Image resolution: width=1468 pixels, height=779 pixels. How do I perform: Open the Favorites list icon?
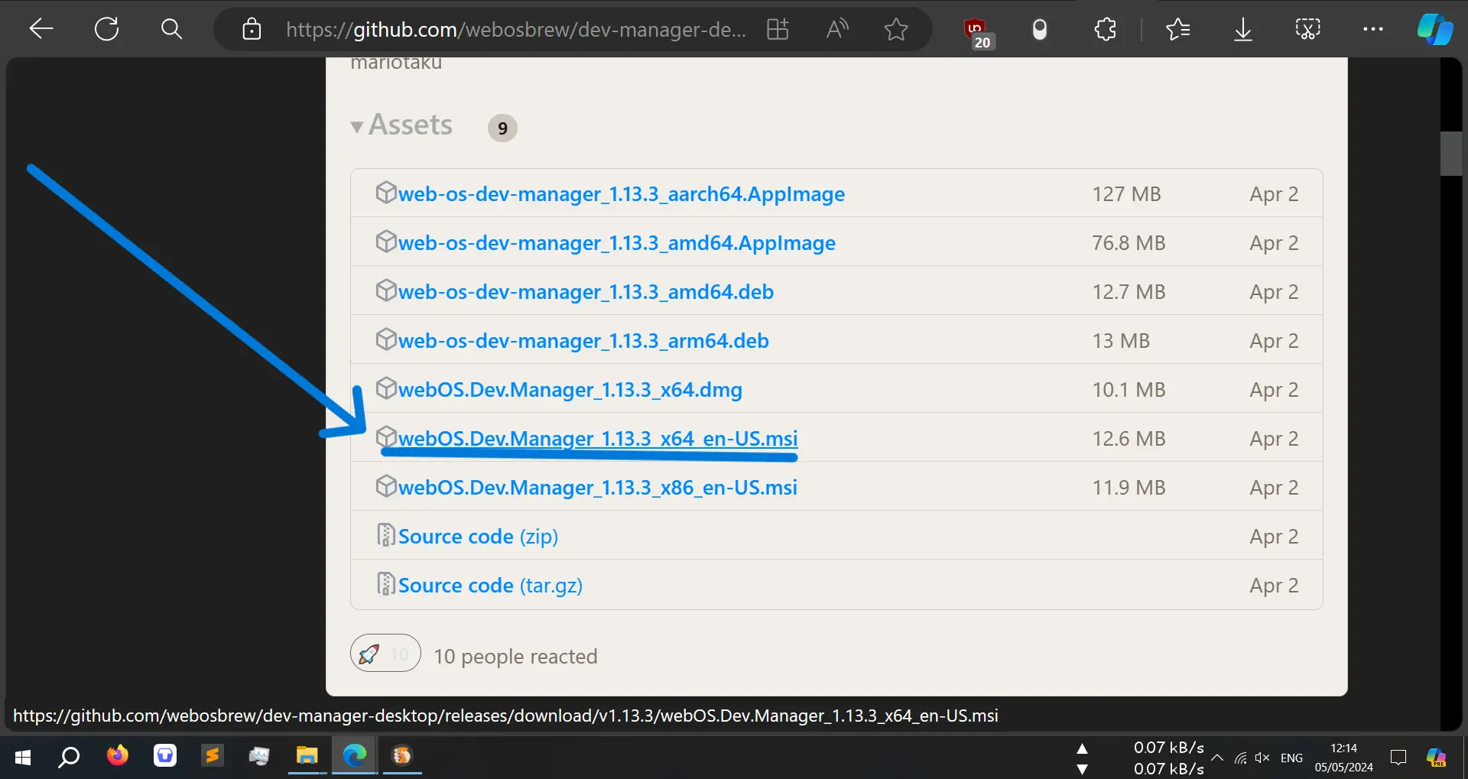(1177, 29)
